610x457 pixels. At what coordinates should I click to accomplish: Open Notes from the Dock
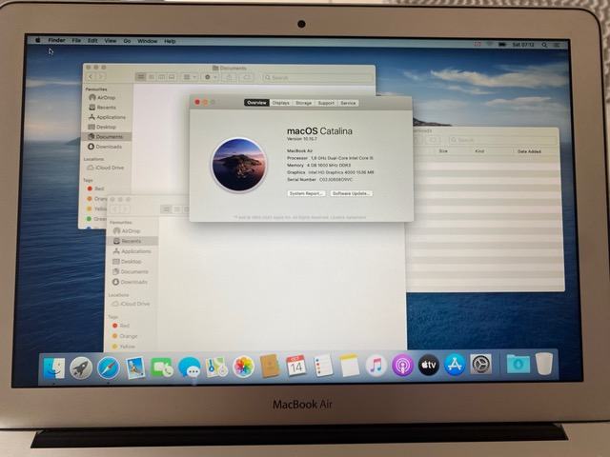coord(350,366)
